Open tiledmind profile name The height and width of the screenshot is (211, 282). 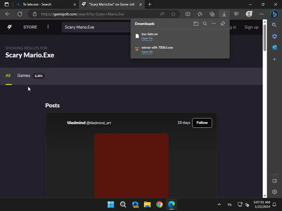coord(76,123)
